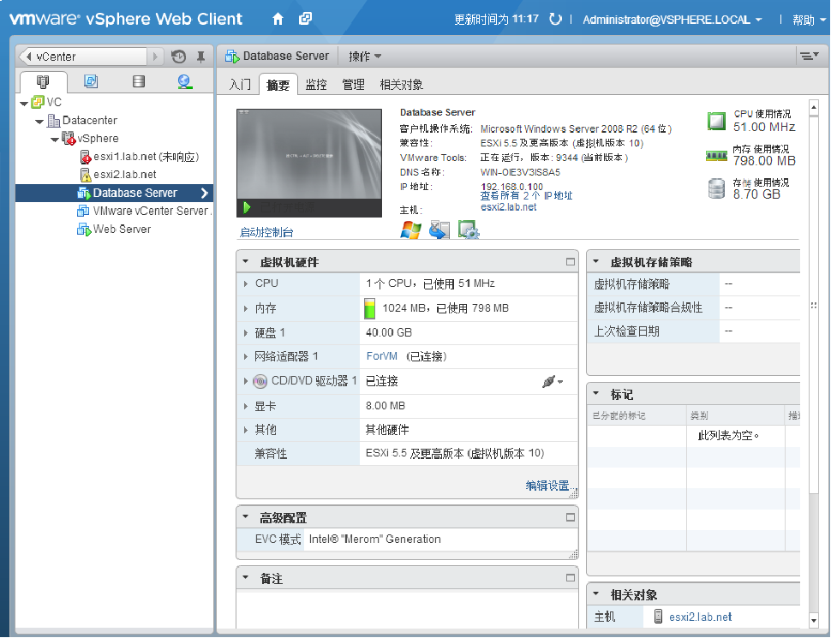Open Administrator@VSPHERE.LOCAL user menu
The image size is (831, 638).
pyautogui.click(x=672, y=20)
